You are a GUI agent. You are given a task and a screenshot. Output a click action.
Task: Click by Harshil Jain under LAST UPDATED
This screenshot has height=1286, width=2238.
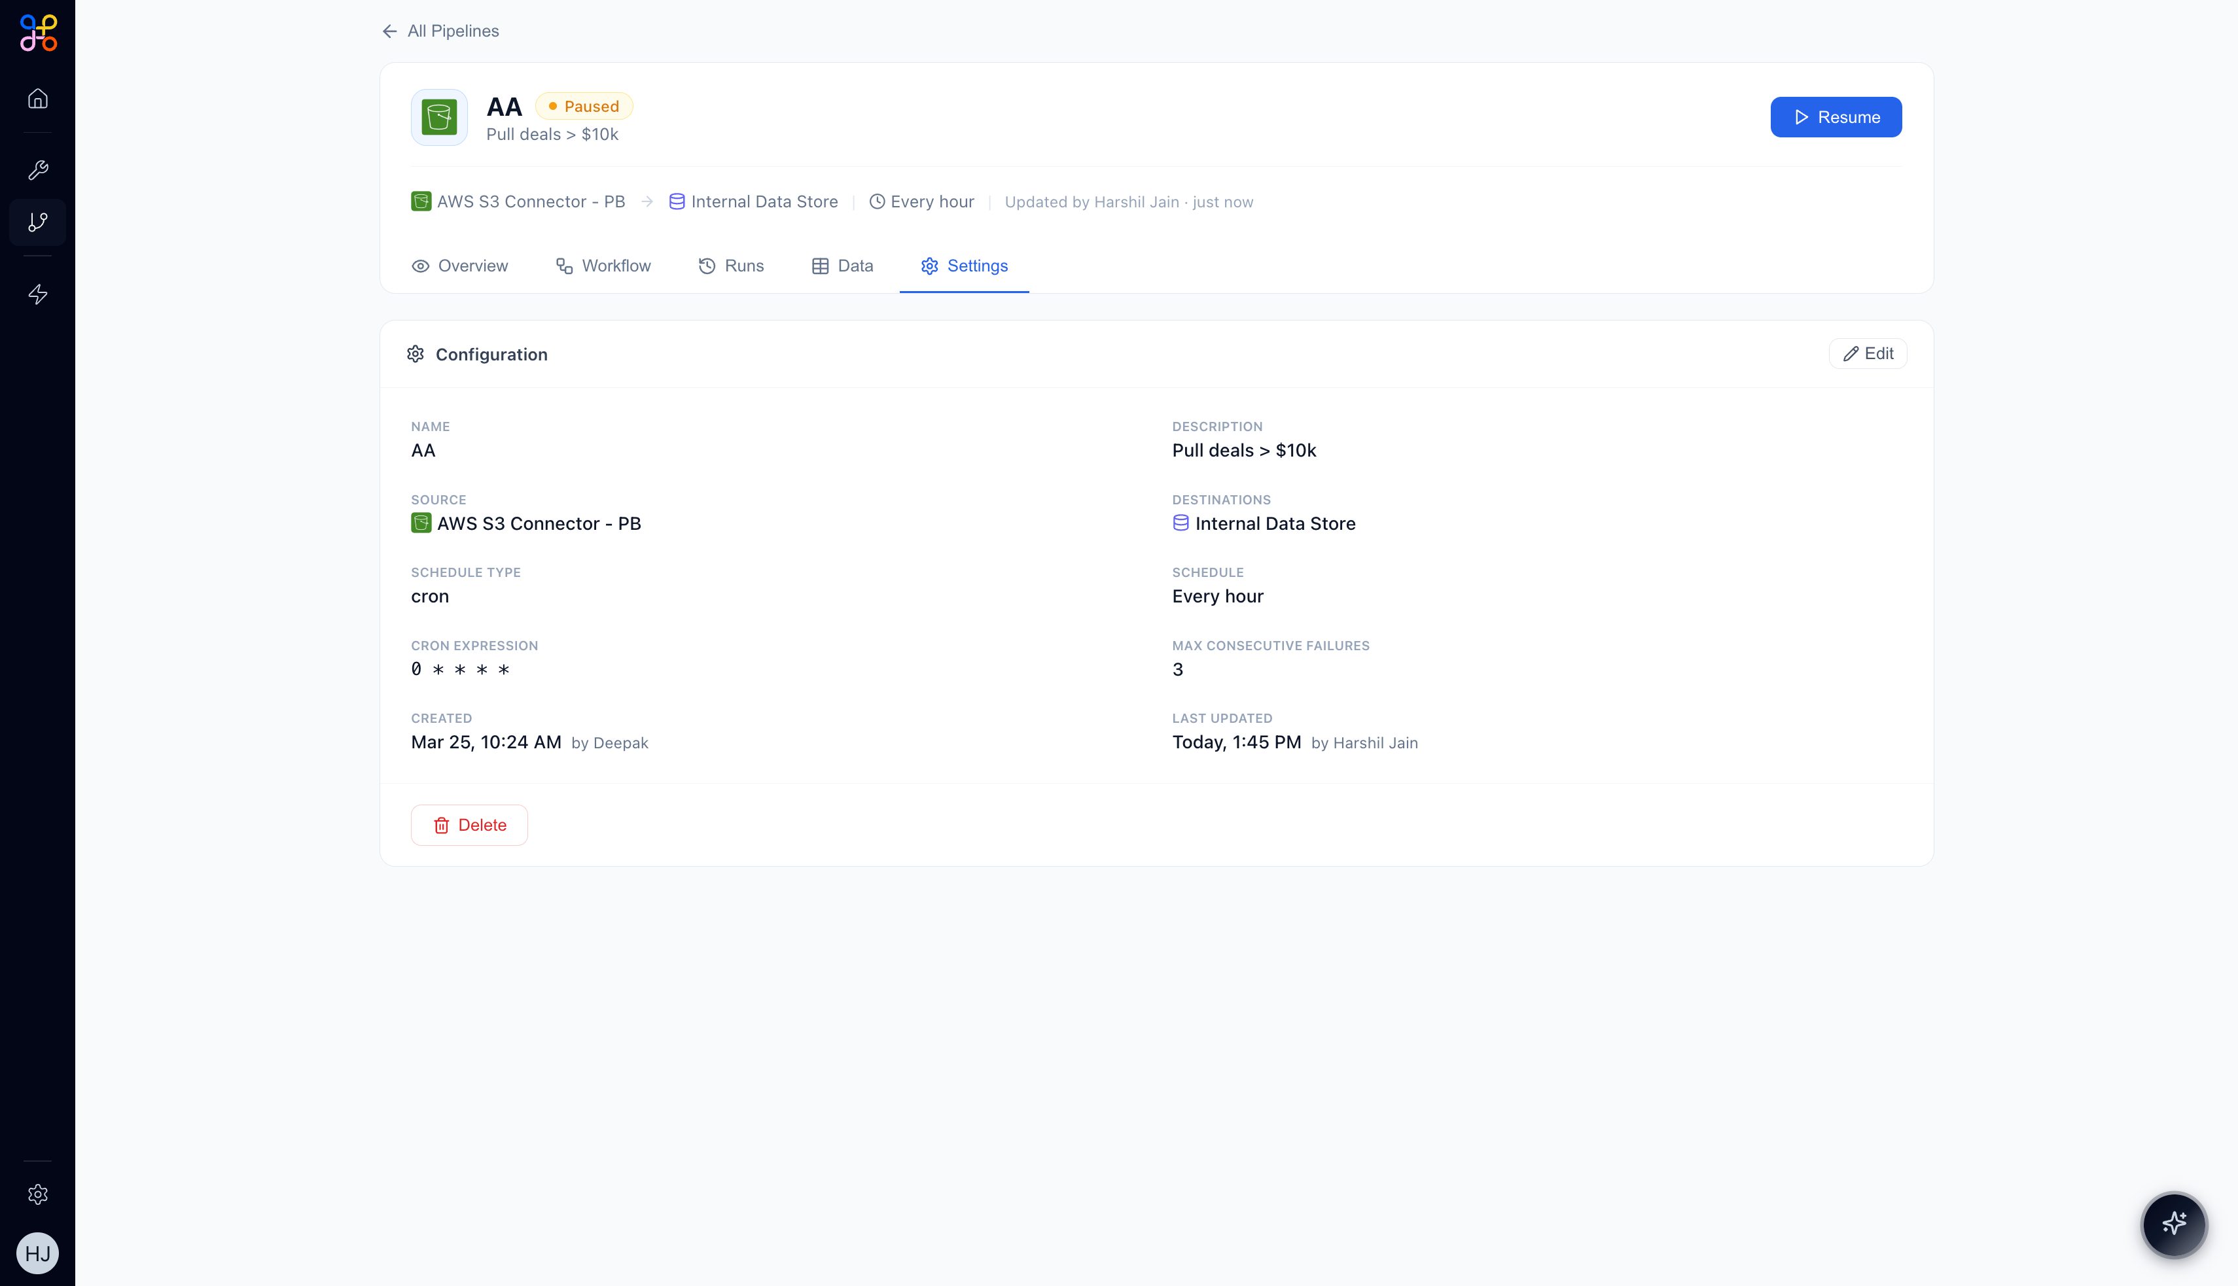tap(1364, 743)
